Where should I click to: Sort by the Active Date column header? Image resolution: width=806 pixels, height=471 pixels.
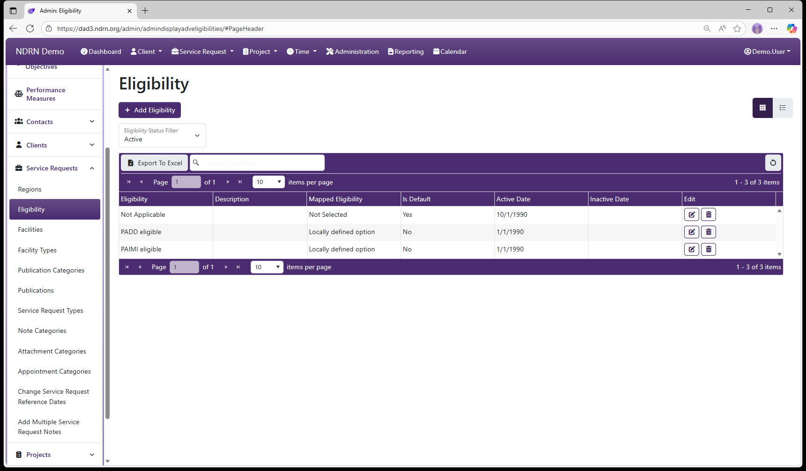541,199
